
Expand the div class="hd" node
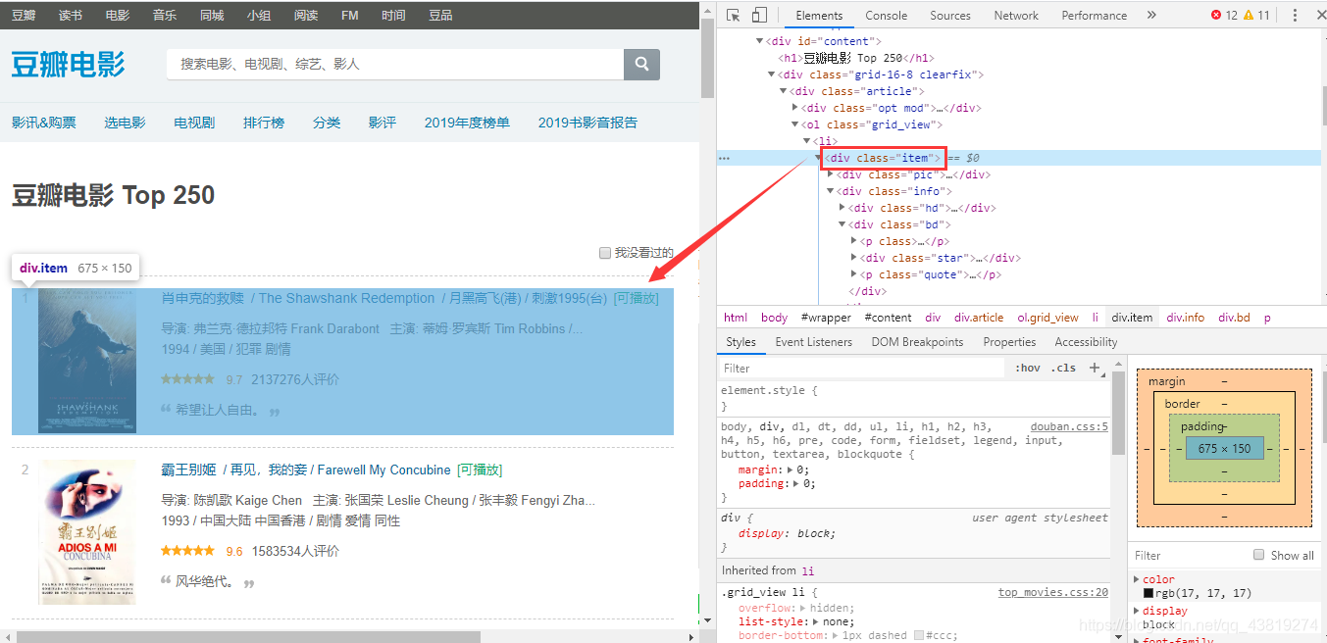tap(842, 208)
